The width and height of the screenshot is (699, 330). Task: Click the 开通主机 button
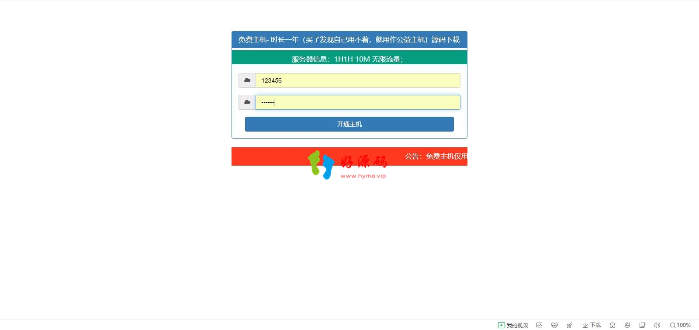pos(349,124)
